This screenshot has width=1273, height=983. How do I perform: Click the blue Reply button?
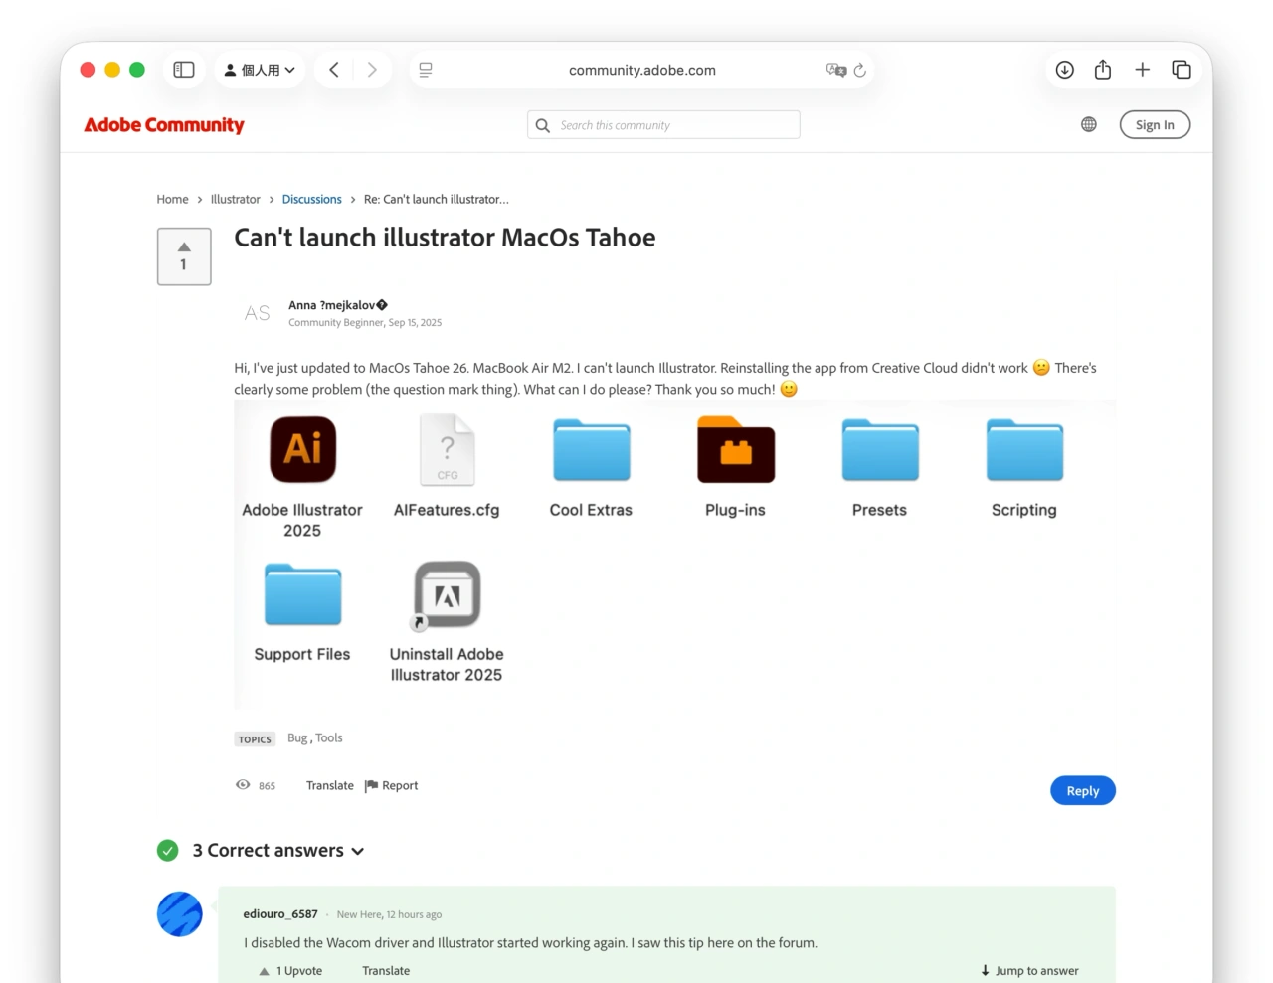click(1082, 791)
